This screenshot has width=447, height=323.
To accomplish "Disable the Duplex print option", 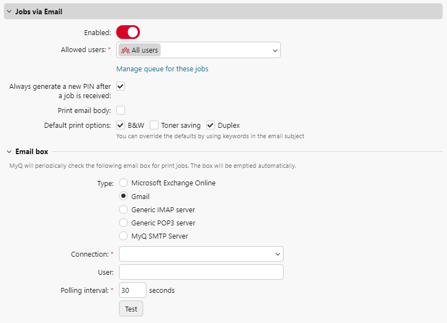I will coord(210,125).
